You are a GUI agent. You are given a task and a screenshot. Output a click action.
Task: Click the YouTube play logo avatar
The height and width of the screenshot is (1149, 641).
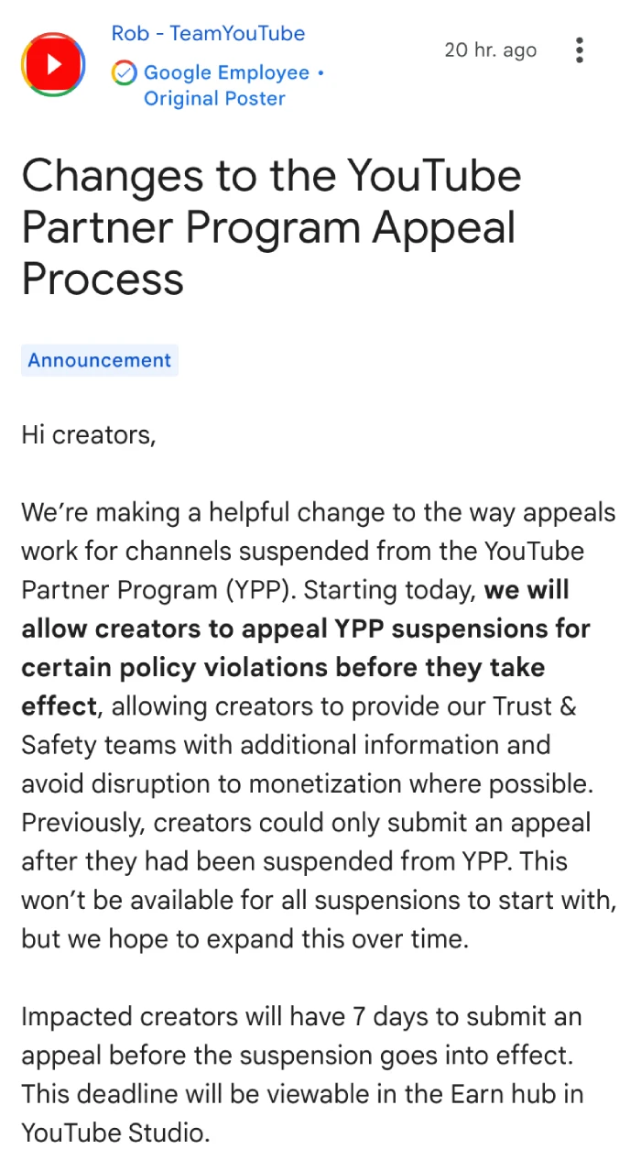point(53,64)
